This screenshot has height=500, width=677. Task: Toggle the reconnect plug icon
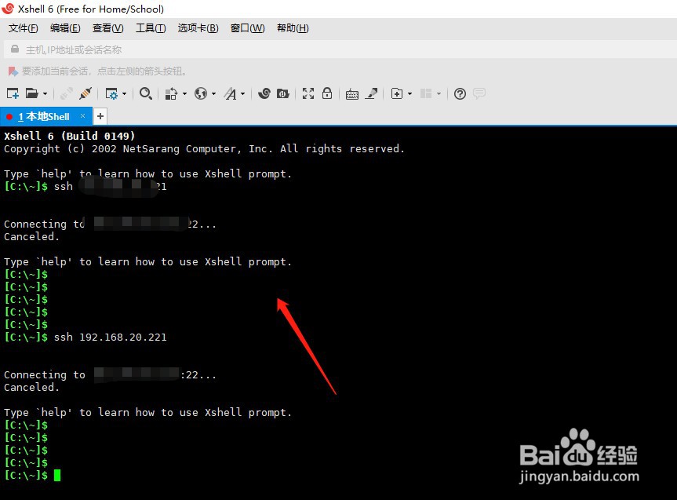(86, 93)
